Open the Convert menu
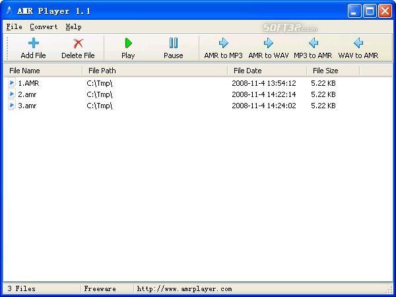 tap(44, 26)
